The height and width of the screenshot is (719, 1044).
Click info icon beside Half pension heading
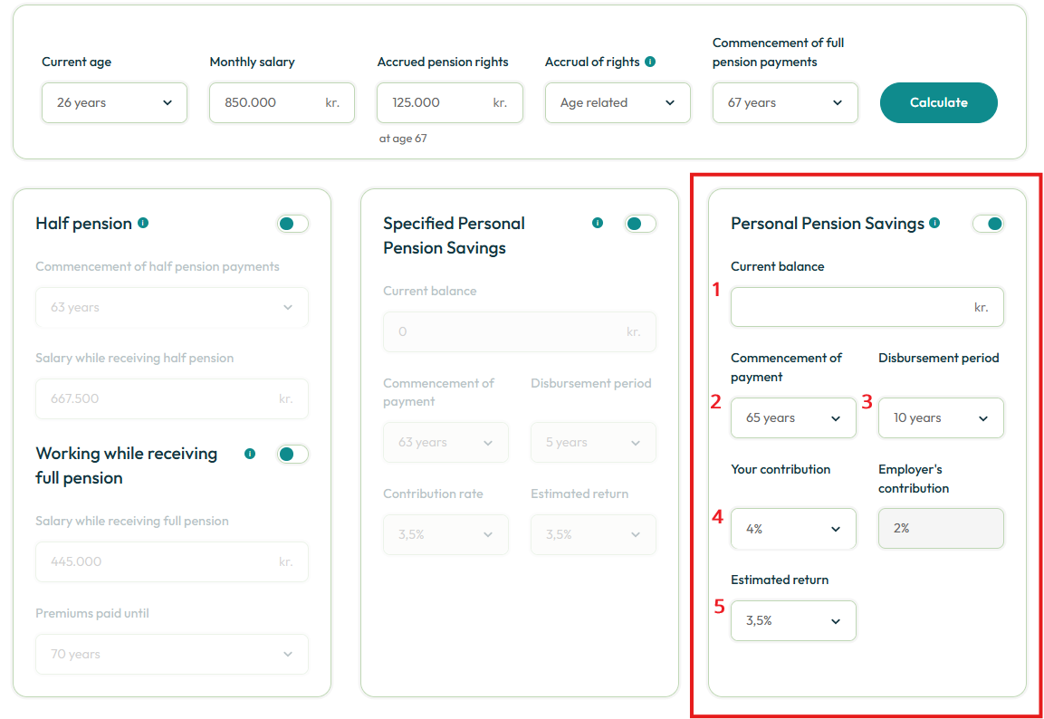point(142,223)
